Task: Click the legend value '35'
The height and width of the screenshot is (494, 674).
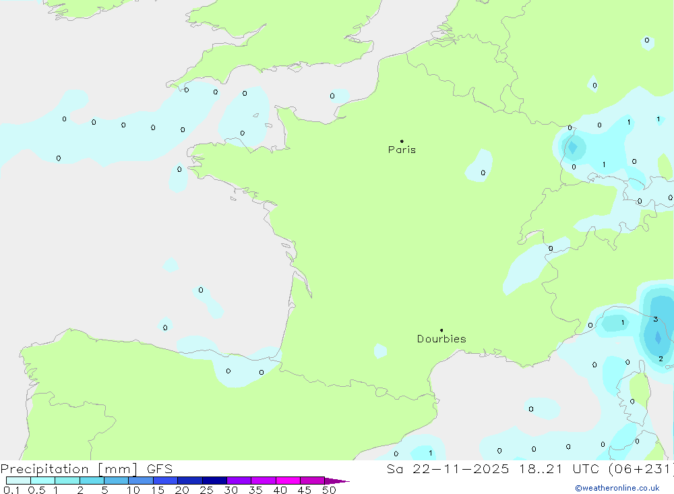Action: point(255,490)
